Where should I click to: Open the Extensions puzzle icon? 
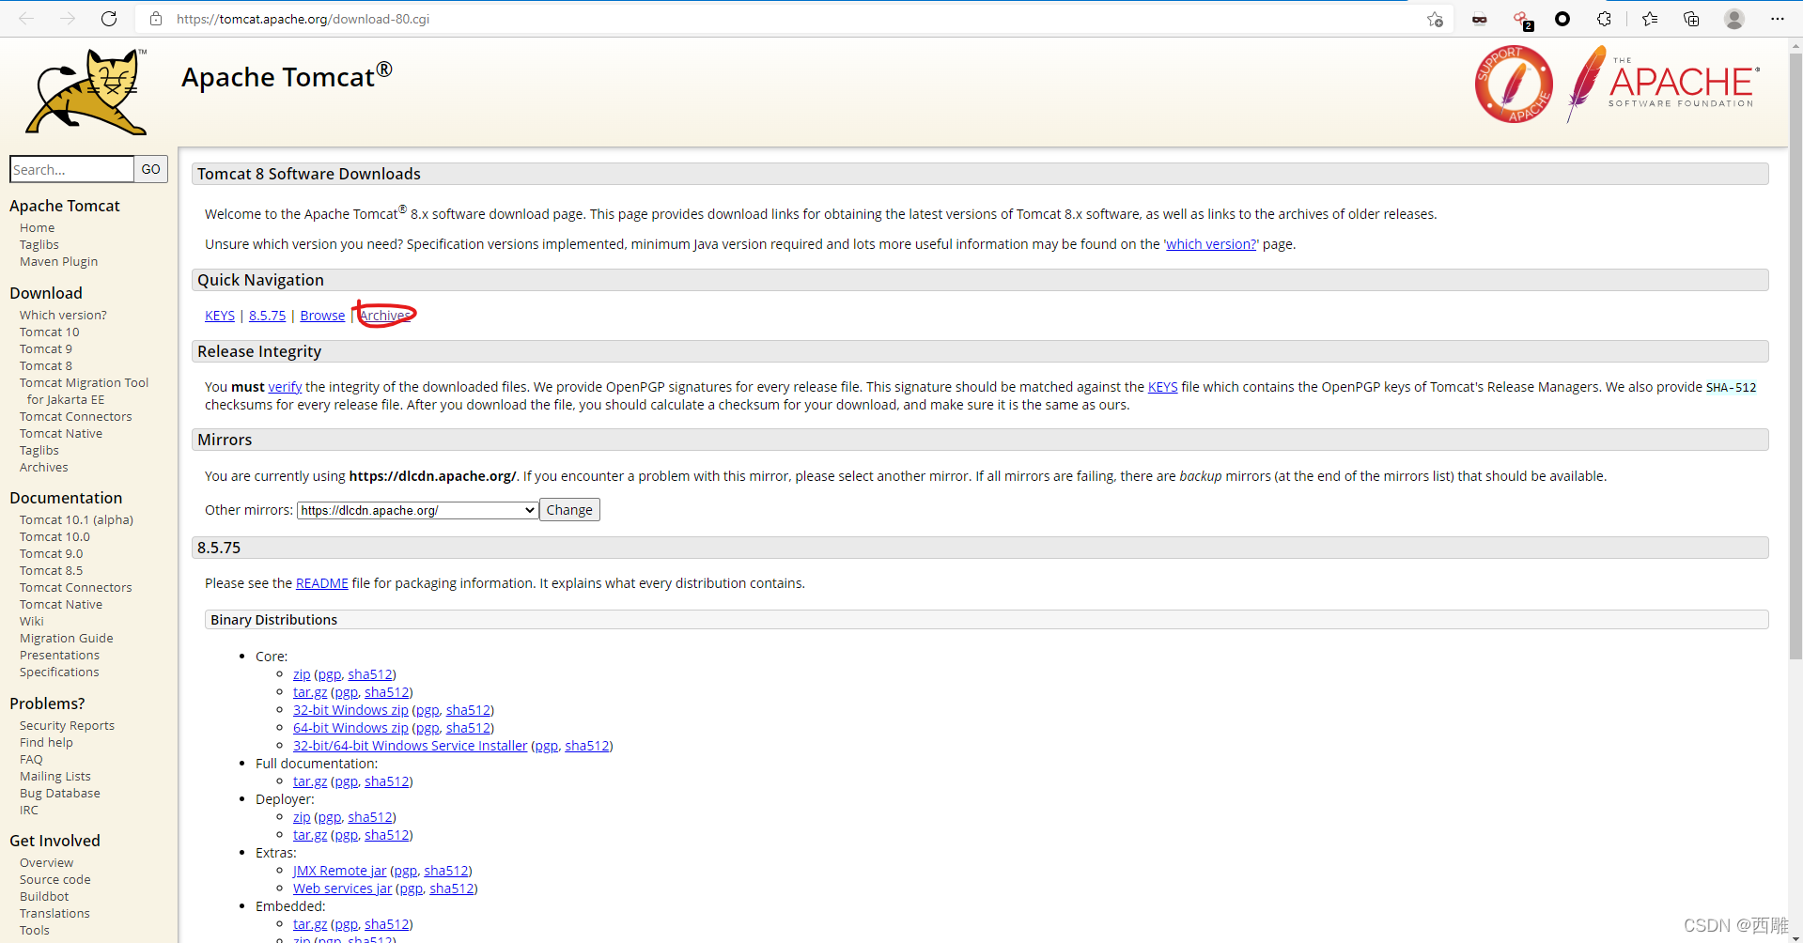[1605, 19]
